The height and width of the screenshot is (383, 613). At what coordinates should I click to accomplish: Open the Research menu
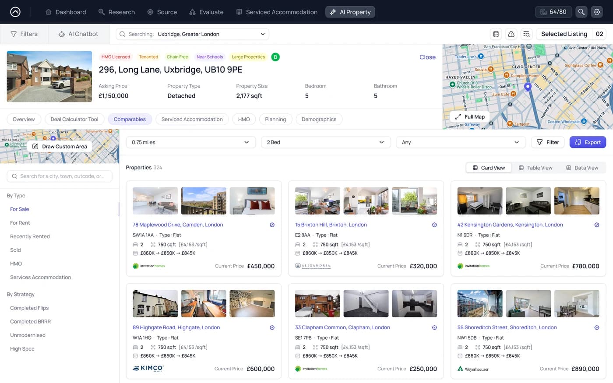[x=116, y=12]
